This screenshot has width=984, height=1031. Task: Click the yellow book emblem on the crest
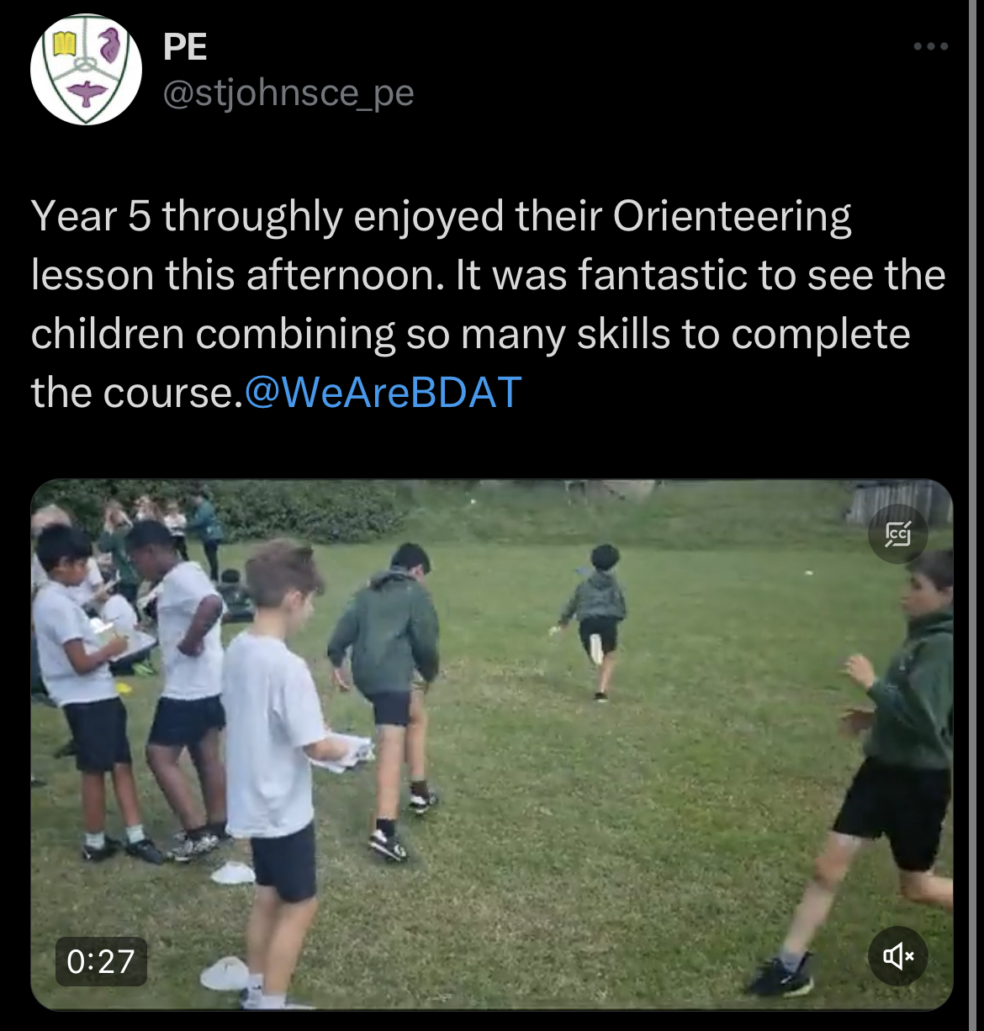click(65, 42)
